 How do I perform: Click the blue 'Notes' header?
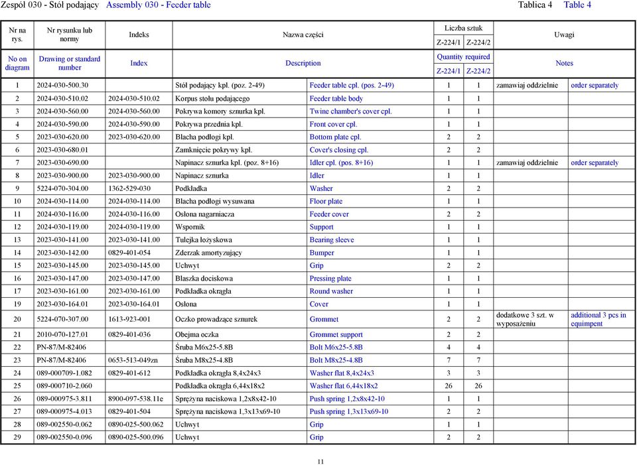[564, 64]
